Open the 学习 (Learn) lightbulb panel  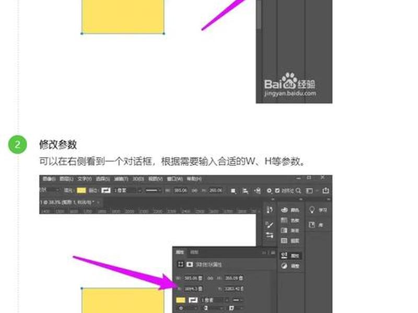[x=318, y=210]
